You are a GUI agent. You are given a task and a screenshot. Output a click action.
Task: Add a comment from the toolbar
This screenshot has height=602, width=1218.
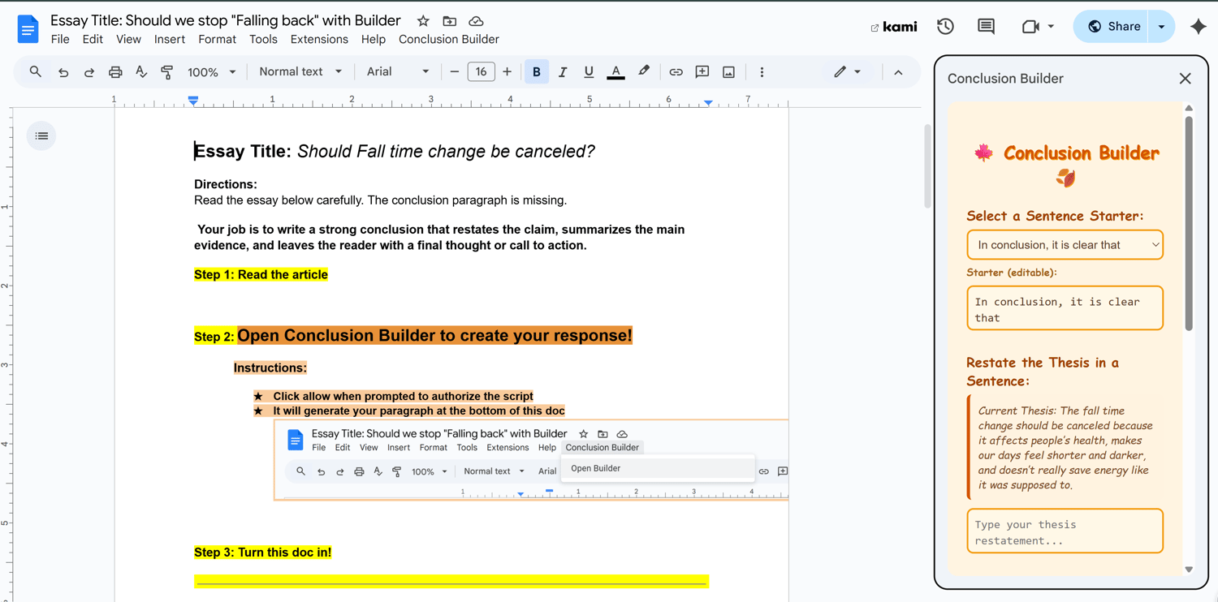click(702, 72)
